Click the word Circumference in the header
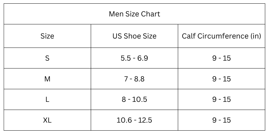This screenshot has width=268, height=134. pos(223,36)
